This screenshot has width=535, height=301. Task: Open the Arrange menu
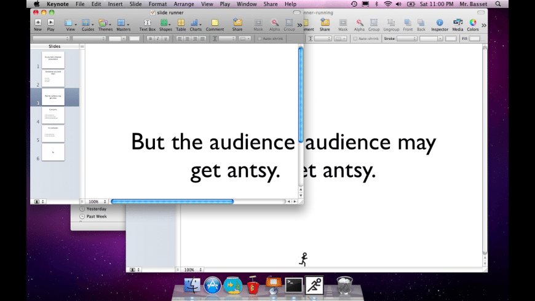tap(183, 4)
